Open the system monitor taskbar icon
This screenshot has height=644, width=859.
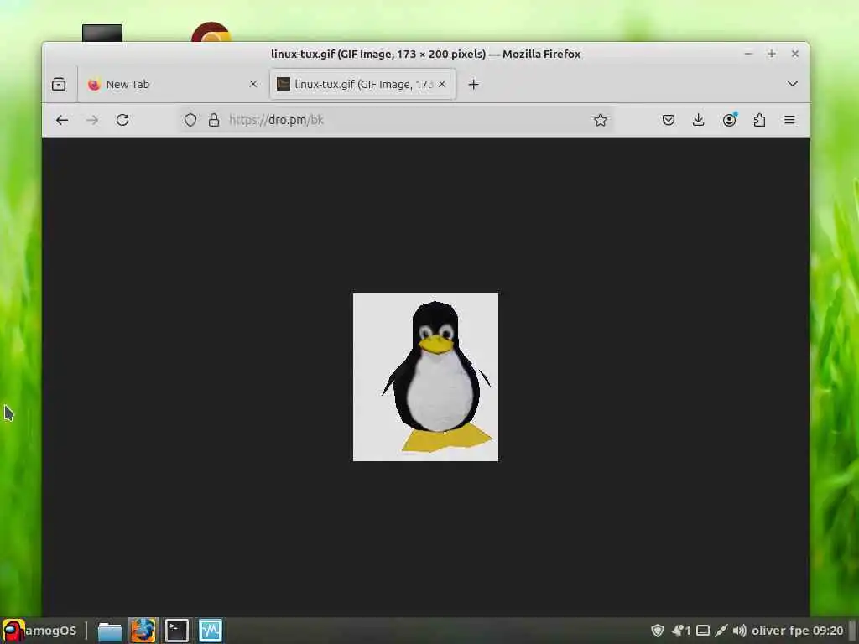211,631
